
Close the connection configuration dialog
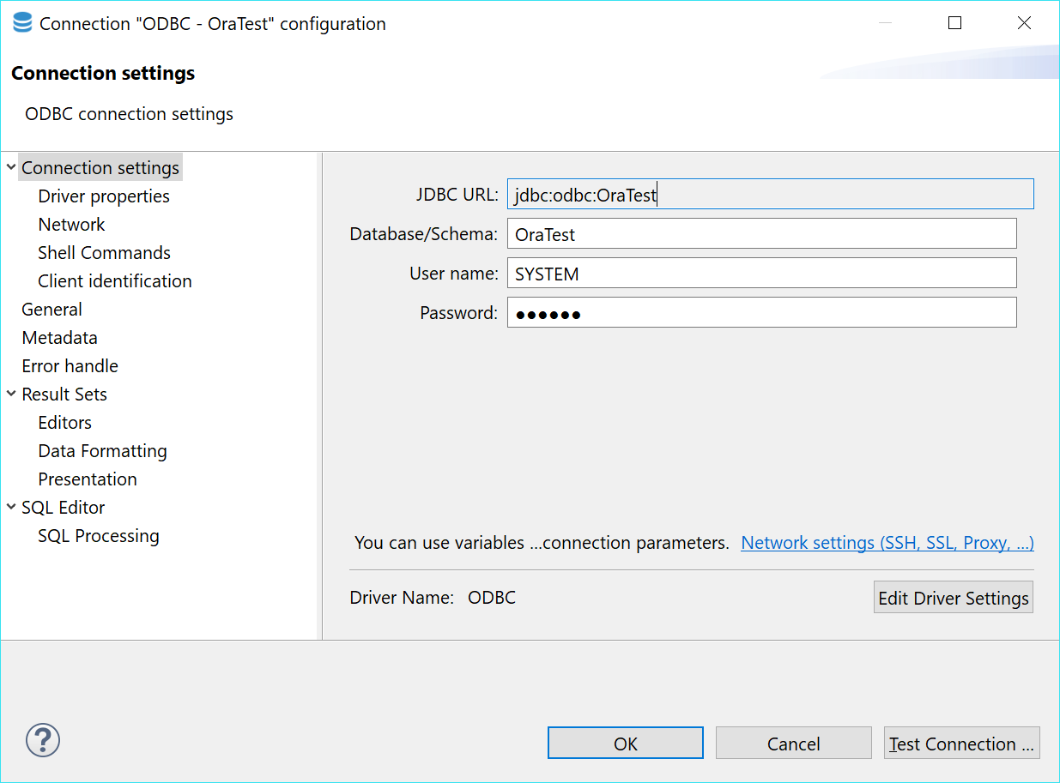[x=1024, y=23]
